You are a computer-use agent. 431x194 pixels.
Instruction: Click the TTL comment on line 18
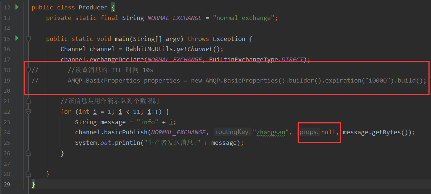[x=110, y=70]
